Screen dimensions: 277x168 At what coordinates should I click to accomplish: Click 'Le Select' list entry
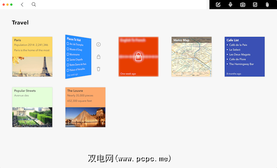click(235, 49)
